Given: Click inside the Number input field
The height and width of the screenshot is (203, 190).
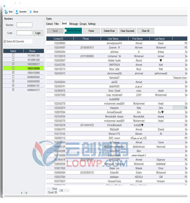Looking at the screenshot, I should 24,25.
